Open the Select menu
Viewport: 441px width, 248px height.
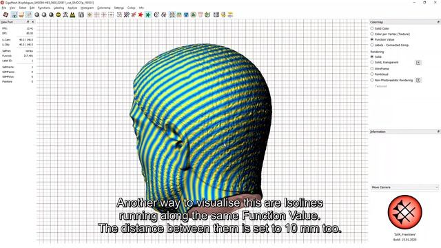23,8
